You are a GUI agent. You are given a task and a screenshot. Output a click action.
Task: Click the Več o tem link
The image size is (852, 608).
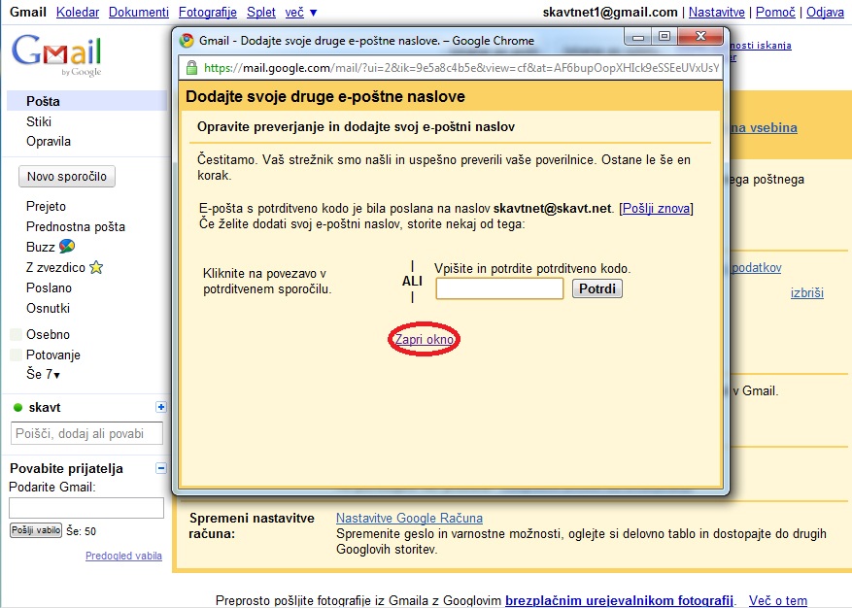[x=777, y=600]
